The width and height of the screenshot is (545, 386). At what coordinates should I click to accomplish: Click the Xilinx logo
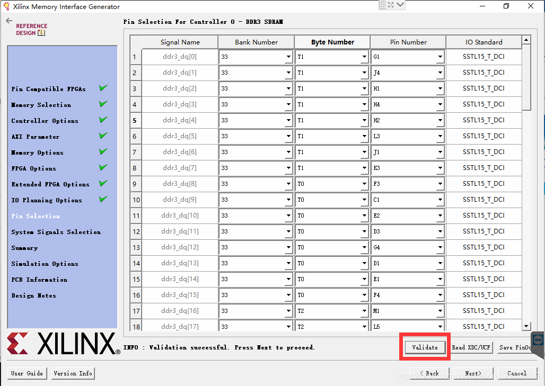click(x=63, y=344)
